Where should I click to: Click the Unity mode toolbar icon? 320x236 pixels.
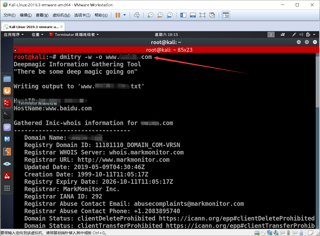click(x=212, y=15)
